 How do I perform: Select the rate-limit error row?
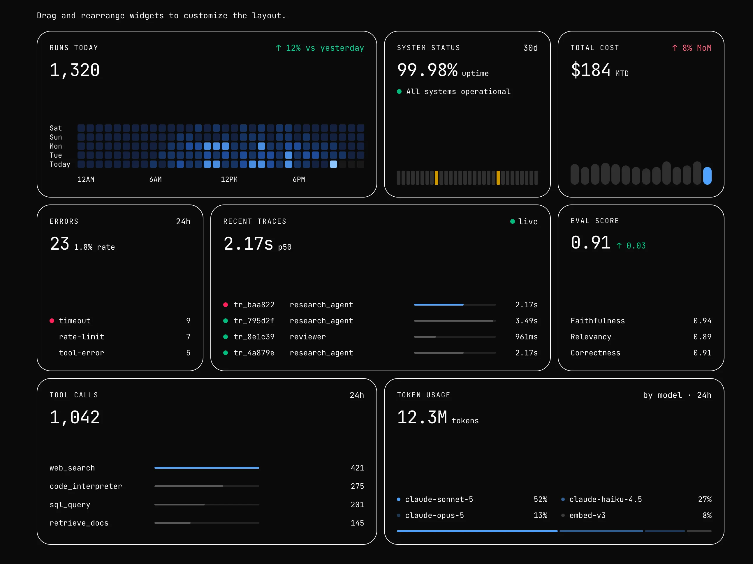[x=120, y=337]
